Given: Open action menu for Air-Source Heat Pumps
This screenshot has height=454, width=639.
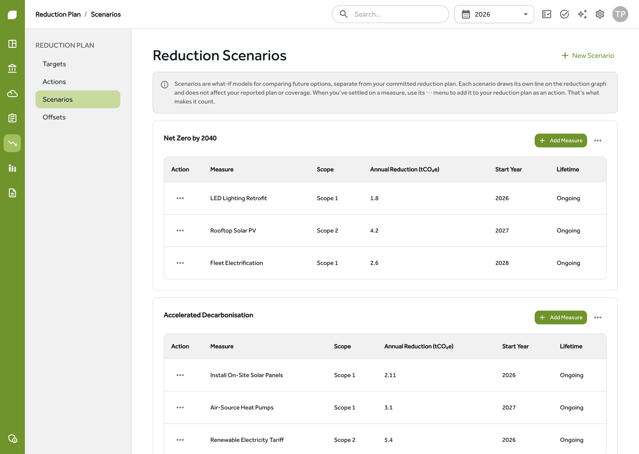Looking at the screenshot, I should click(x=180, y=407).
